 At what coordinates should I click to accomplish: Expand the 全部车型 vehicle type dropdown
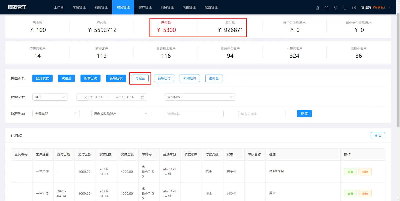[56, 114]
